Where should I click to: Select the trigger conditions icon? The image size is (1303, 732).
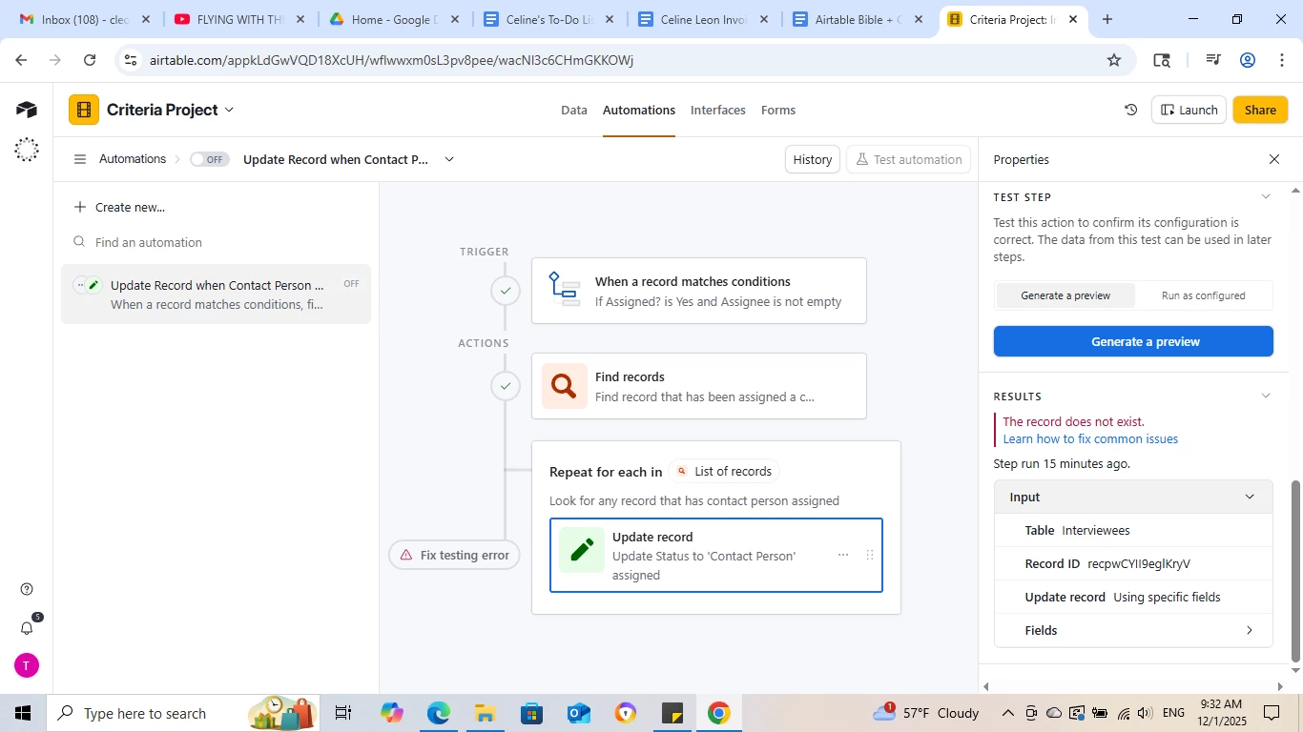coord(564,288)
